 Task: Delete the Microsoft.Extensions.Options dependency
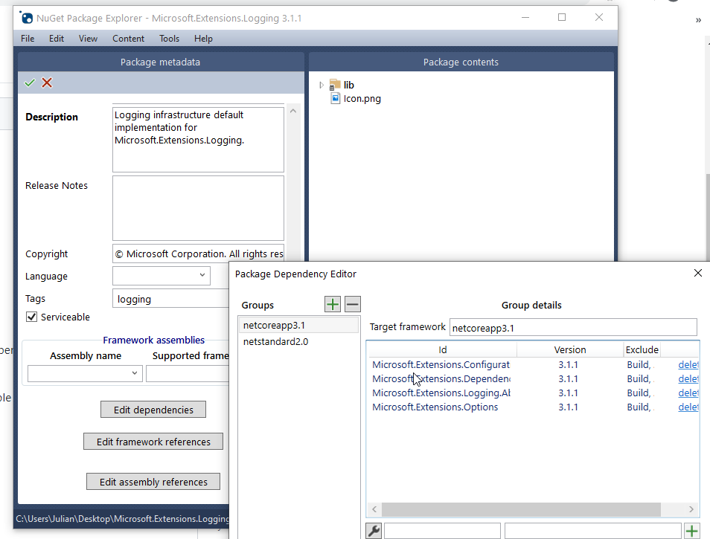click(688, 407)
